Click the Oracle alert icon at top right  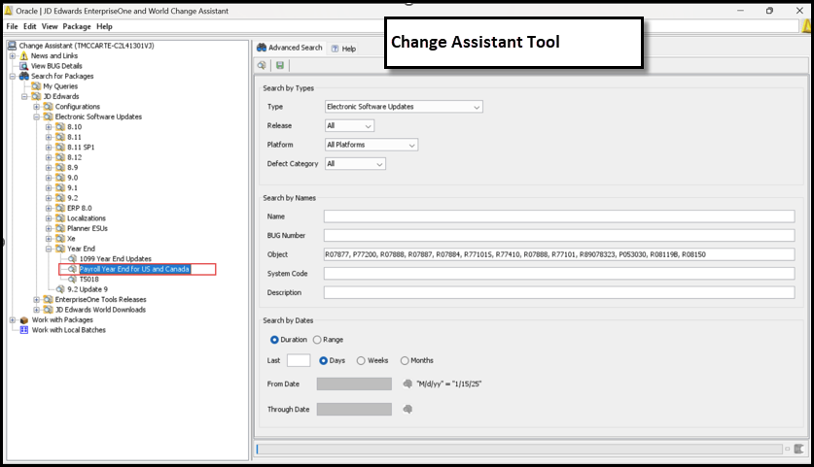(x=807, y=26)
